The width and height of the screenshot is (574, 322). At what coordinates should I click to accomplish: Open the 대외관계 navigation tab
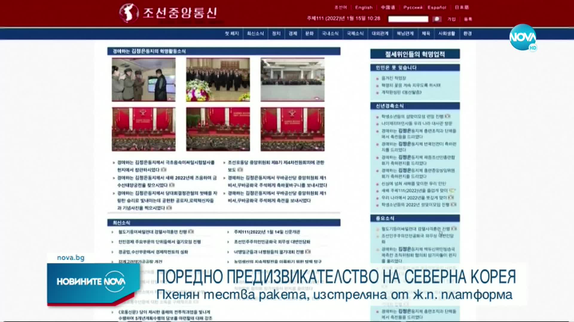pos(380,34)
